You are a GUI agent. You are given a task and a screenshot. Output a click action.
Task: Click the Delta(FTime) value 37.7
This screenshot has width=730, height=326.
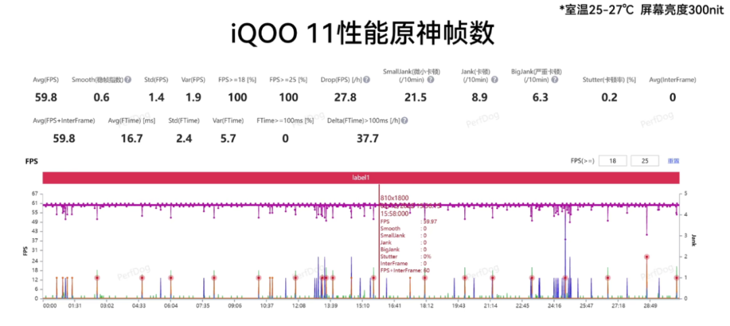(x=367, y=139)
